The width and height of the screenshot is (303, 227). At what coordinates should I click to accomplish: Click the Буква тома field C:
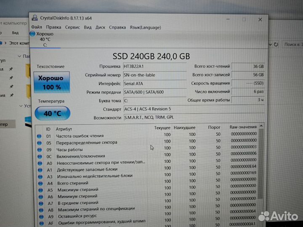coord(154,100)
